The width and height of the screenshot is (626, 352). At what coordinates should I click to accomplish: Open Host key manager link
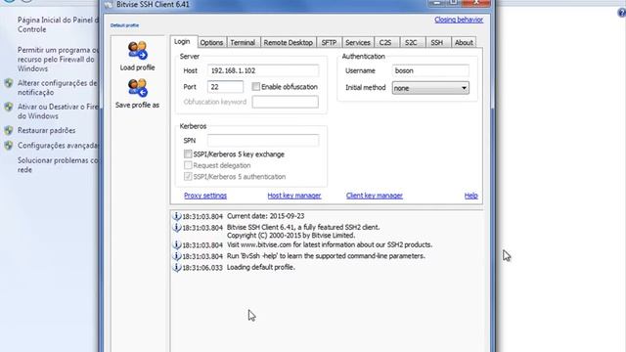click(x=294, y=196)
